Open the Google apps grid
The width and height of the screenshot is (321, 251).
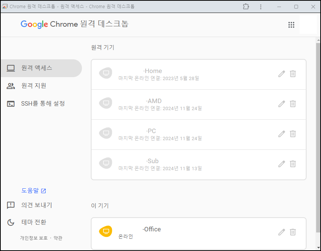pos(291,25)
